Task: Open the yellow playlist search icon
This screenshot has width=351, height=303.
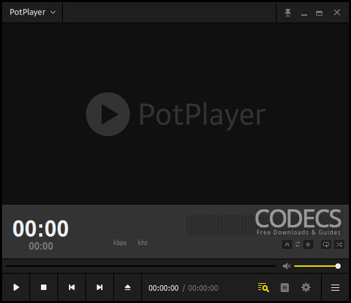Action: [264, 287]
